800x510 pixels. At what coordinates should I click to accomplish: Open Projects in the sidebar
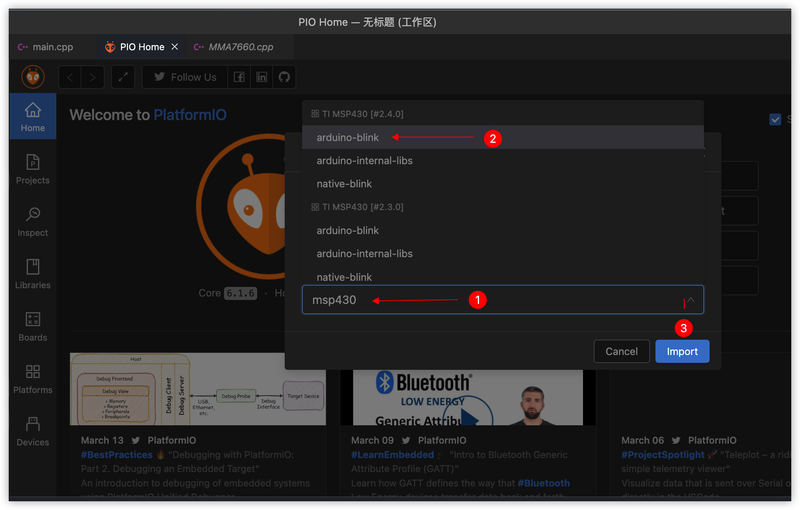tap(33, 169)
